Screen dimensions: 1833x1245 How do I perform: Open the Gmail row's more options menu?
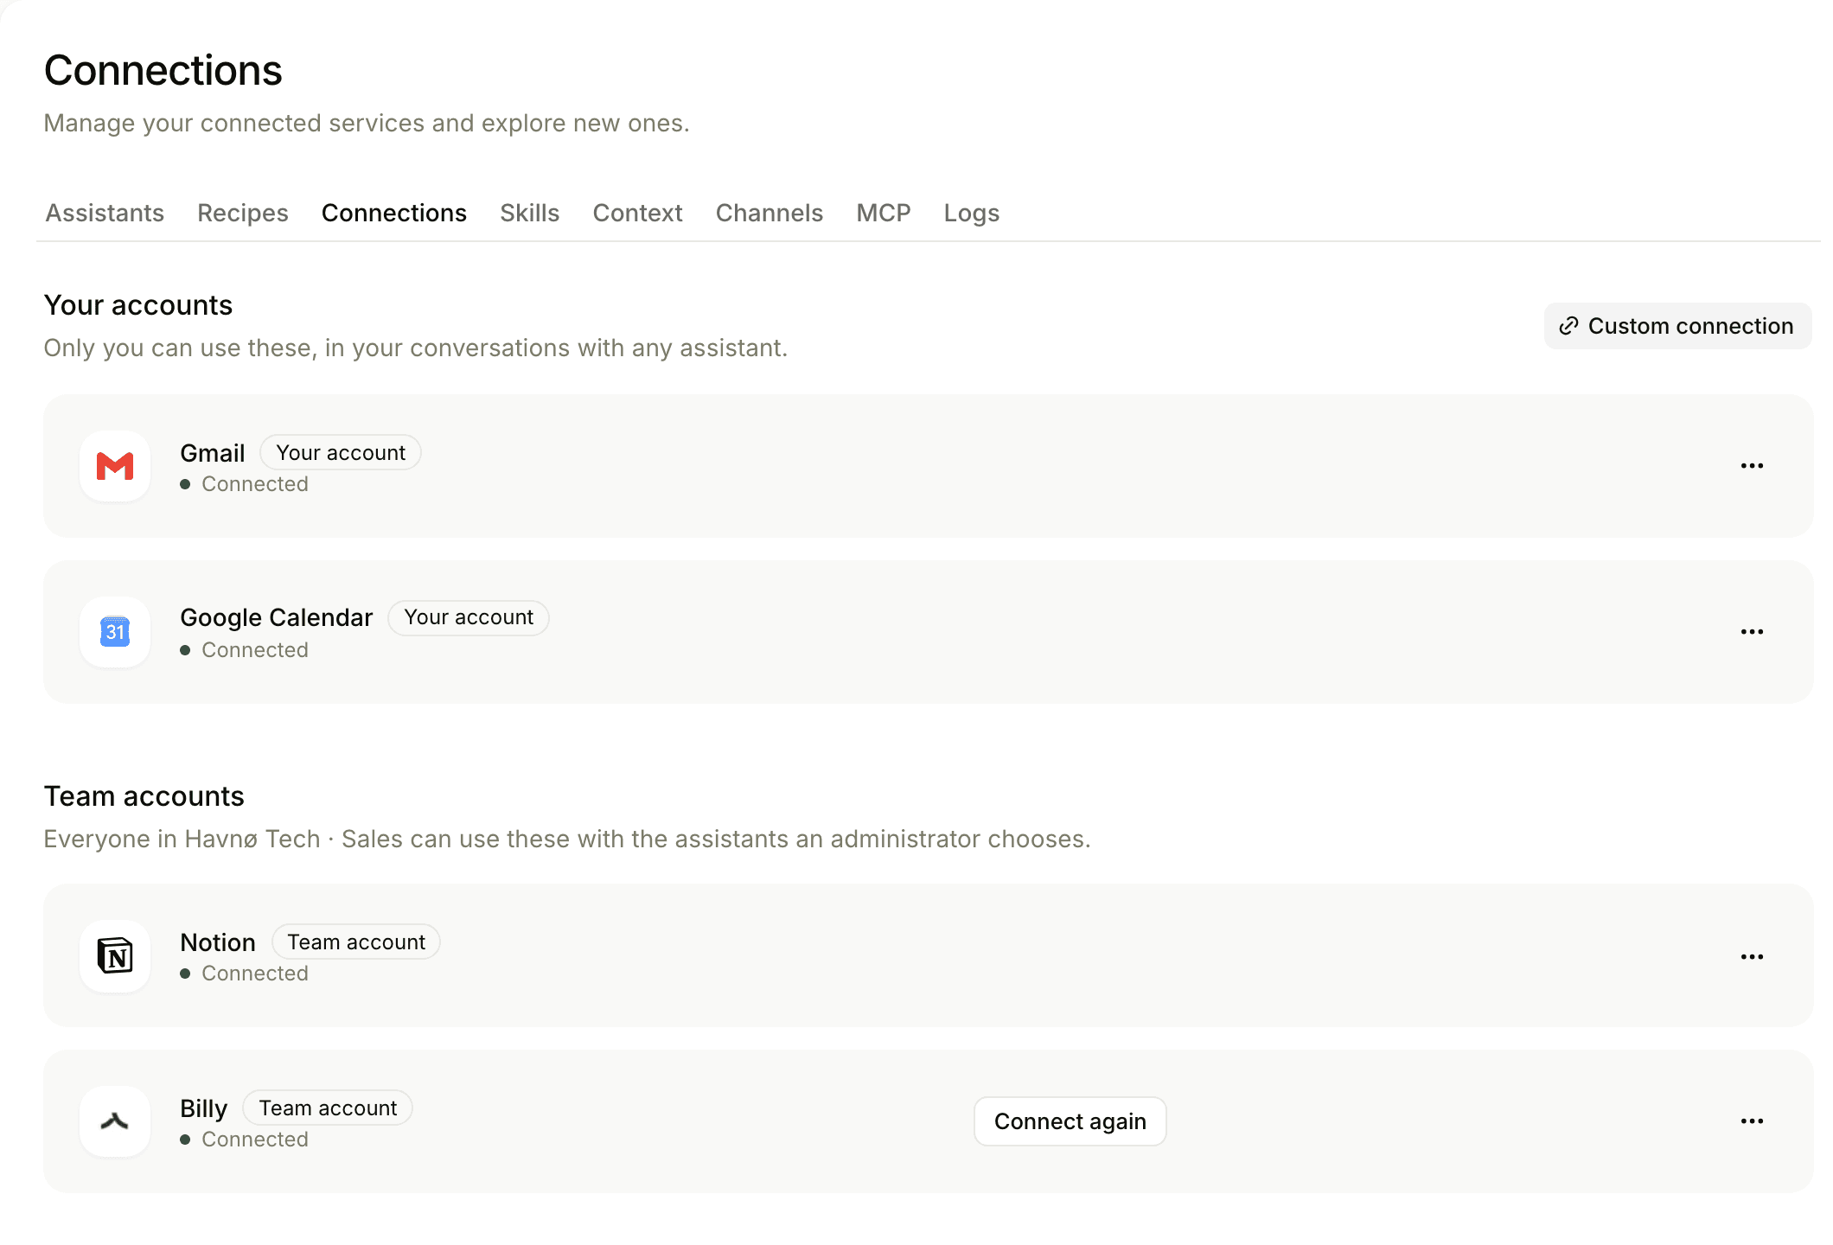coord(1752,466)
